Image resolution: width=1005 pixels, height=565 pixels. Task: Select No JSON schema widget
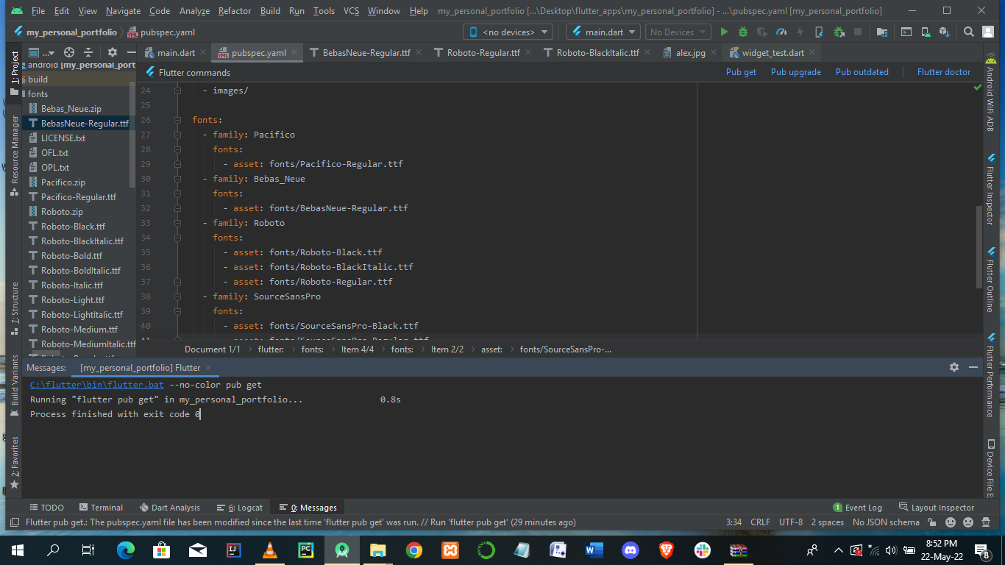[886, 522]
